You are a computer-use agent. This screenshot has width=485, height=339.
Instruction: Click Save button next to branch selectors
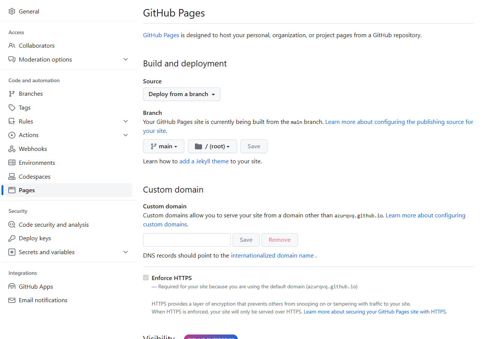coord(254,146)
